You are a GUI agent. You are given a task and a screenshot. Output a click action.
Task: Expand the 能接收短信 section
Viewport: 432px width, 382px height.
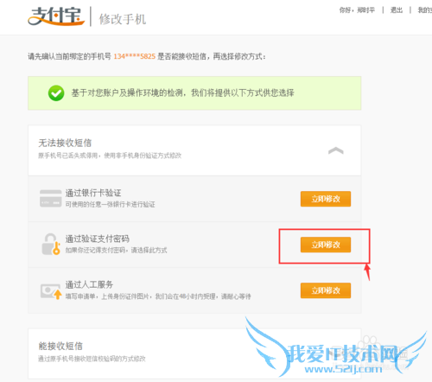tap(194, 353)
